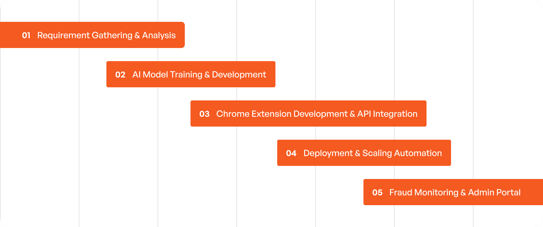543x227 pixels.
Task: Click the word "Analysis" in phase 01
Action: point(159,35)
